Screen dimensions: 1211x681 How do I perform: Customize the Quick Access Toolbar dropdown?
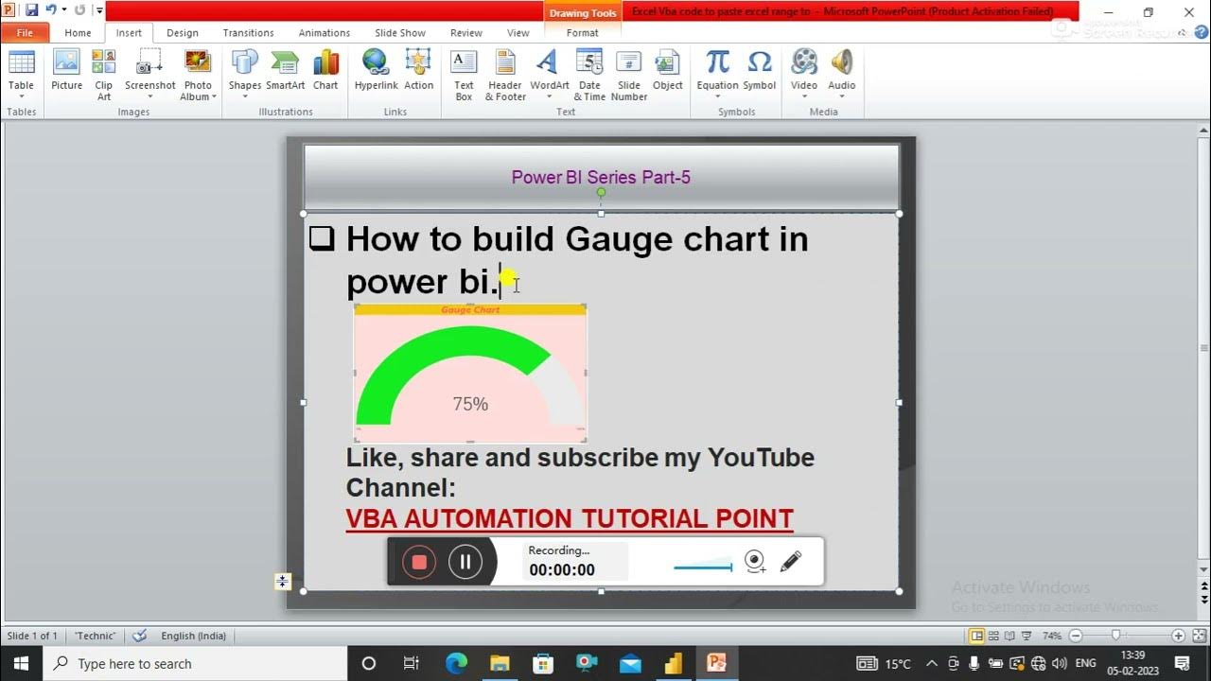[x=99, y=10]
